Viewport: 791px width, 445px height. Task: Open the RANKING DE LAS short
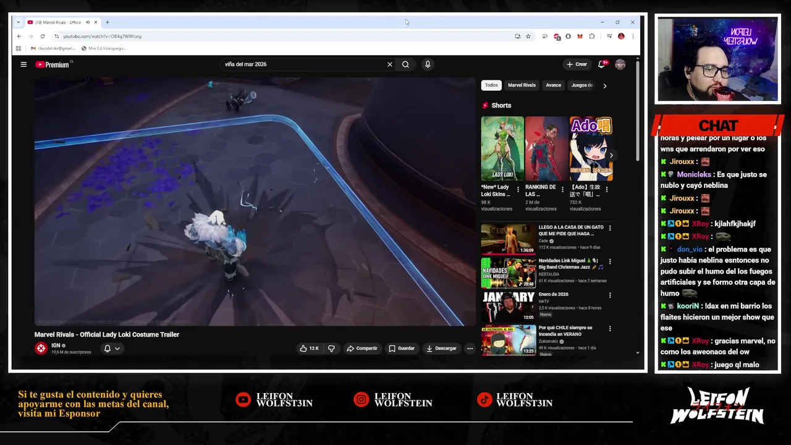tap(546, 148)
